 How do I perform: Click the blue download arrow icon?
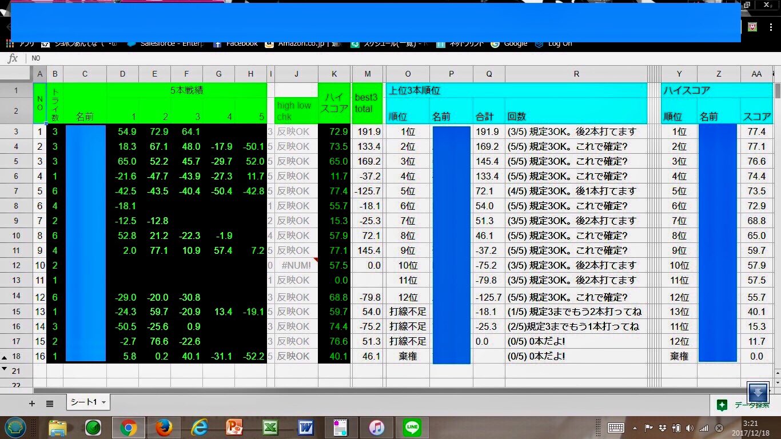pyautogui.click(x=758, y=392)
